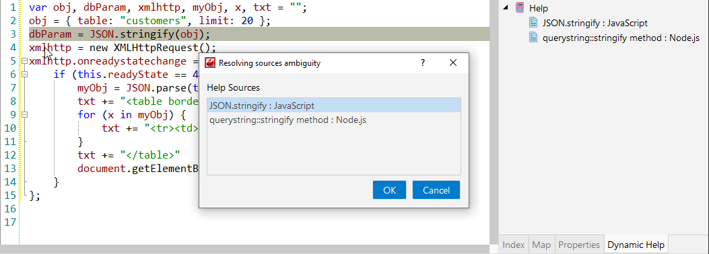Collapse code fold marker at line 5
This screenshot has width=709, height=254.
pos(24,61)
